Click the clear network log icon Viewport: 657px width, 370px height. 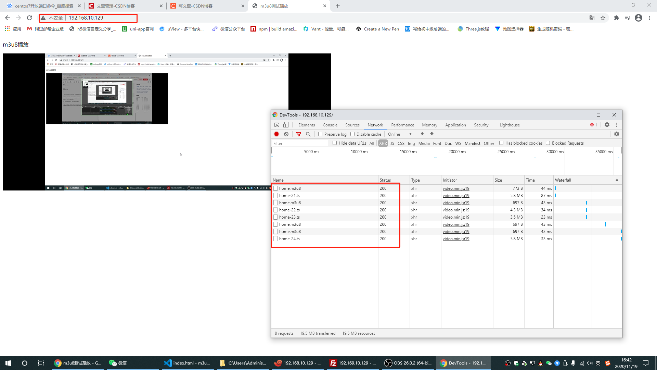[286, 134]
